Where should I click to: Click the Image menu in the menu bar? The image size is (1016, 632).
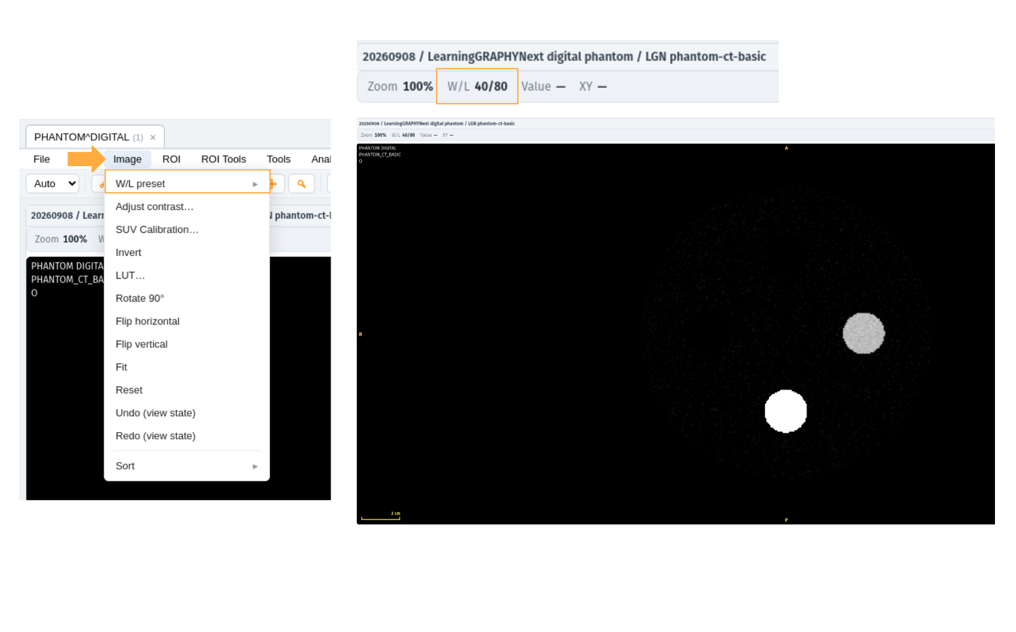point(127,159)
